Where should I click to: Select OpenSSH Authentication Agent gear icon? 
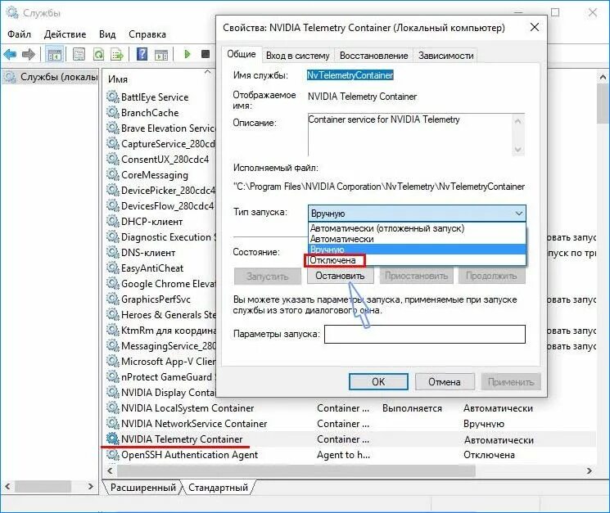[112, 454]
